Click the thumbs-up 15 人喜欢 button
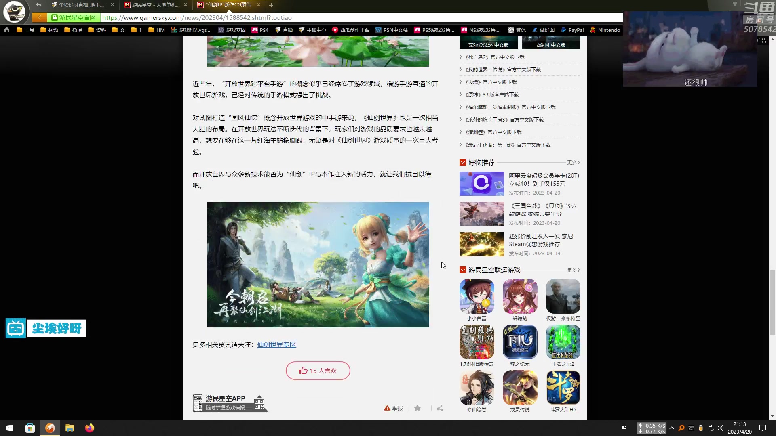 (x=318, y=371)
